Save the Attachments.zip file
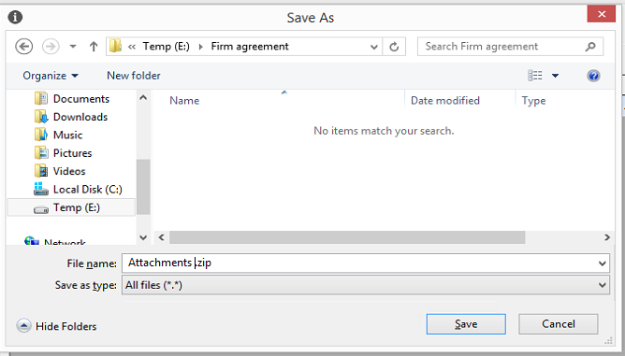 pos(466,324)
